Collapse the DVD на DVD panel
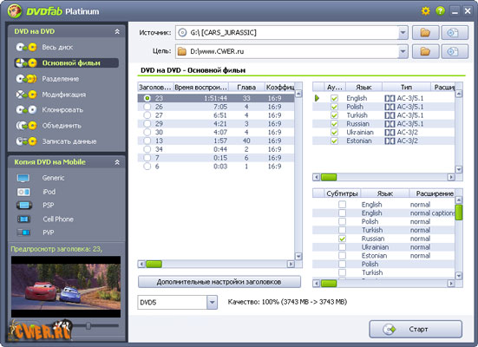 point(117,31)
